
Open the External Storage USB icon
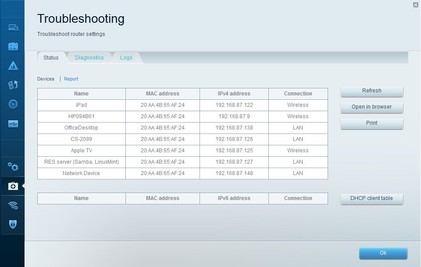pos(13,124)
